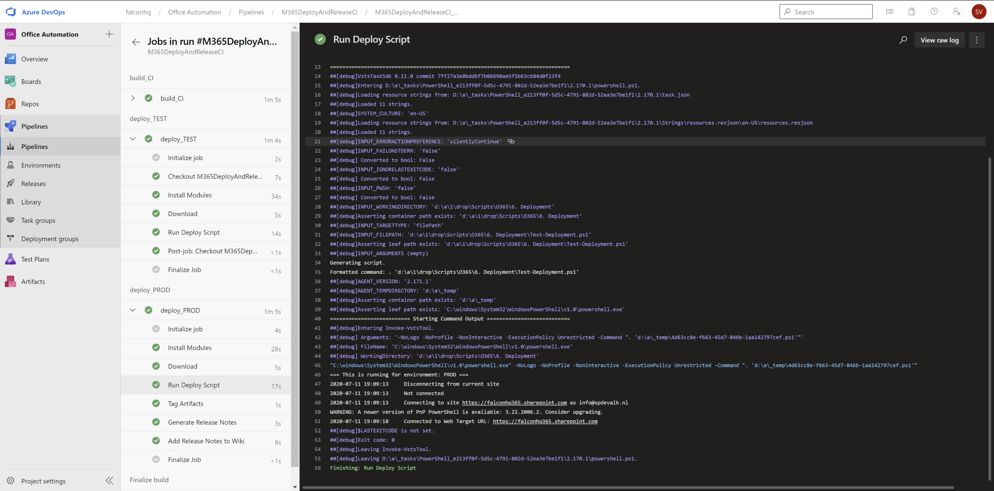This screenshot has height=491, width=994.
Task: Select Checkout M365DeployAndRele... step
Action: pos(206,177)
